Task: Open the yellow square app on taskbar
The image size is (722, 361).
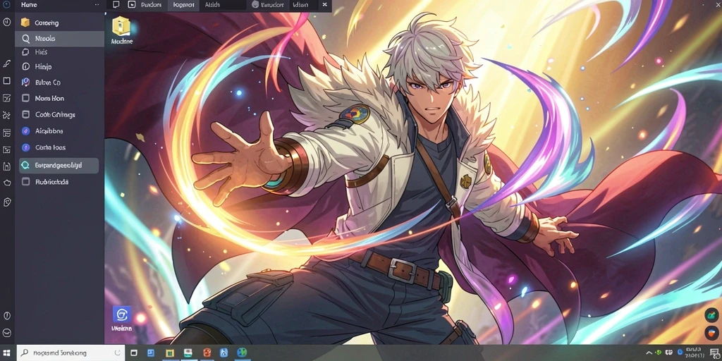Action: pyautogui.click(x=170, y=353)
